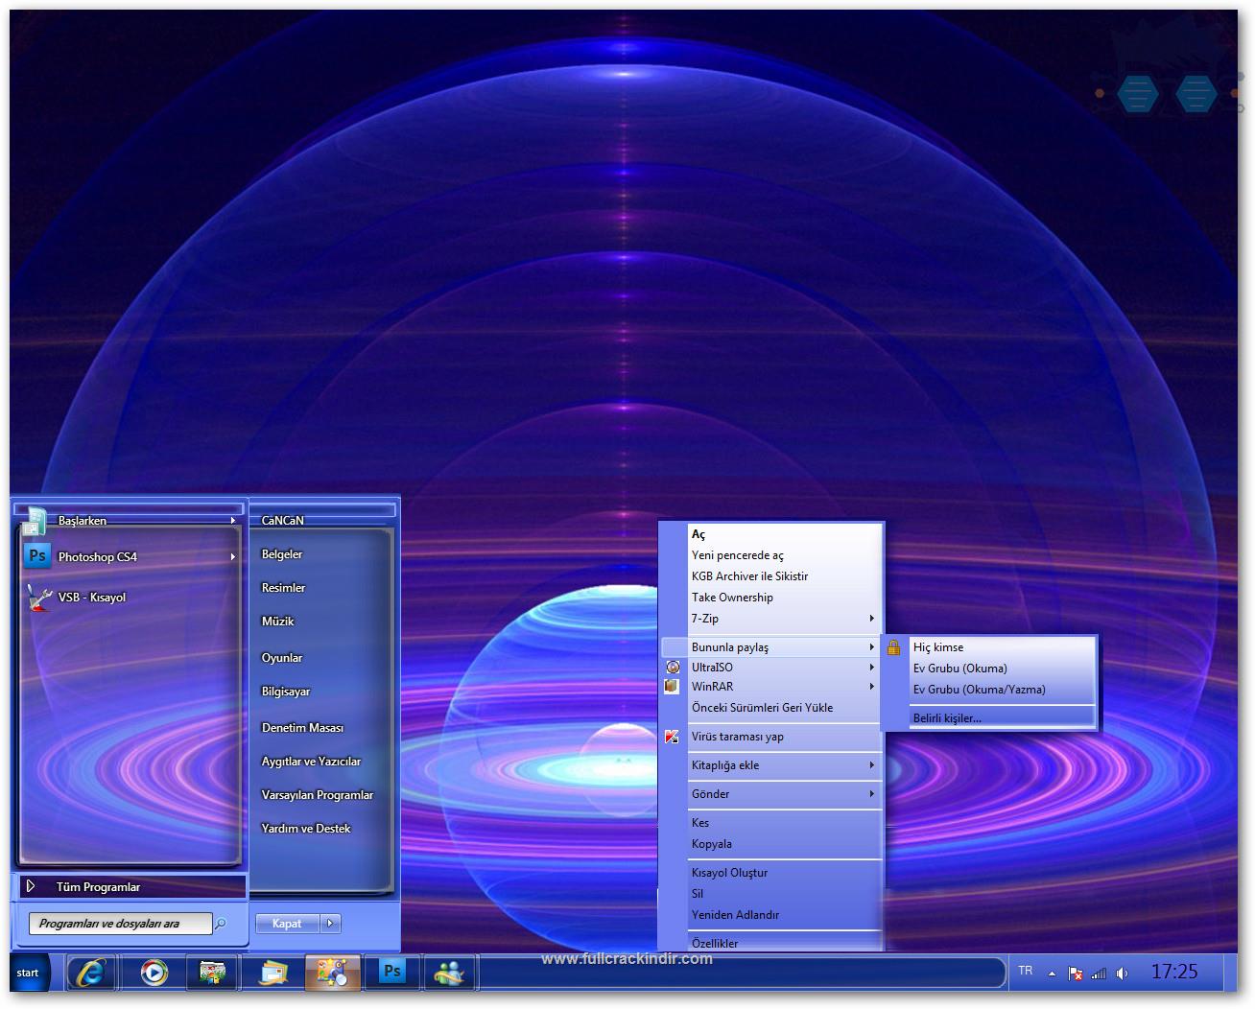Screen dimensions: 1255x1009
Task: Show hidden tray icons arrow
Action: click(1052, 974)
